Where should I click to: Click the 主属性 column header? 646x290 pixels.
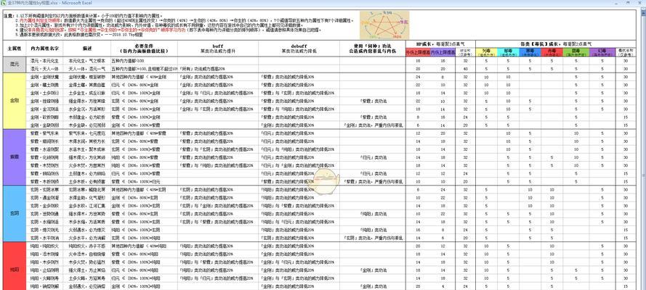click(x=15, y=49)
